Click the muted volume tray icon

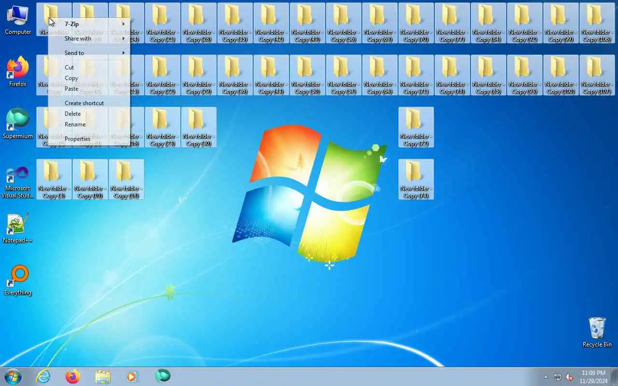click(570, 377)
